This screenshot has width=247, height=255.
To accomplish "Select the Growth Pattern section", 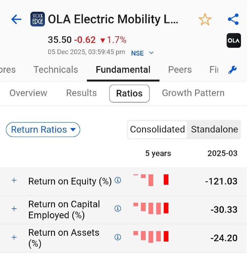I will point(193,93).
